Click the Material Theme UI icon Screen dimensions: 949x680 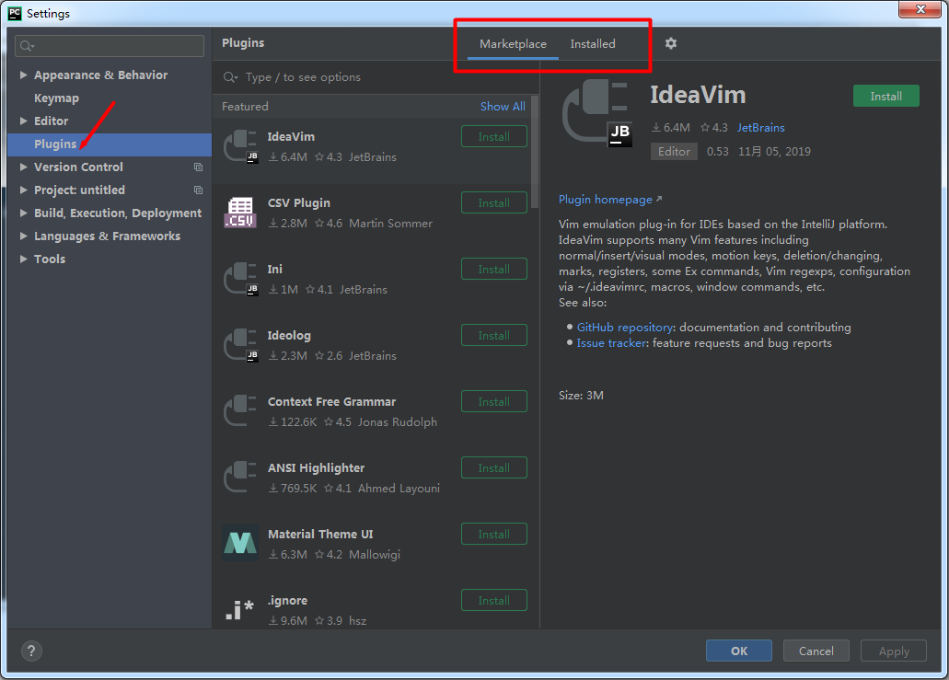click(240, 543)
